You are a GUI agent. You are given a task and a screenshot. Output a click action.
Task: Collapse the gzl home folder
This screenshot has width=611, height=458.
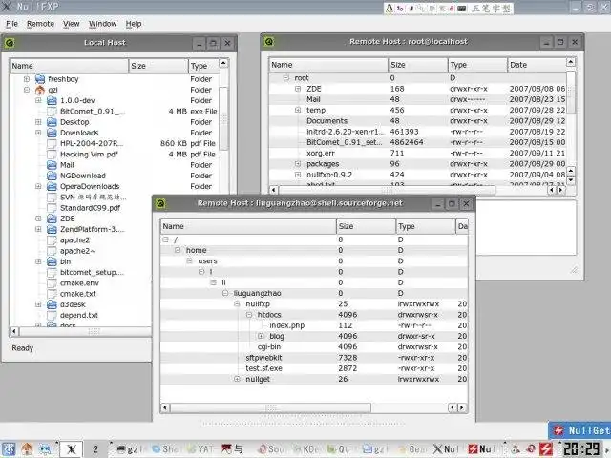pyautogui.click(x=27, y=90)
